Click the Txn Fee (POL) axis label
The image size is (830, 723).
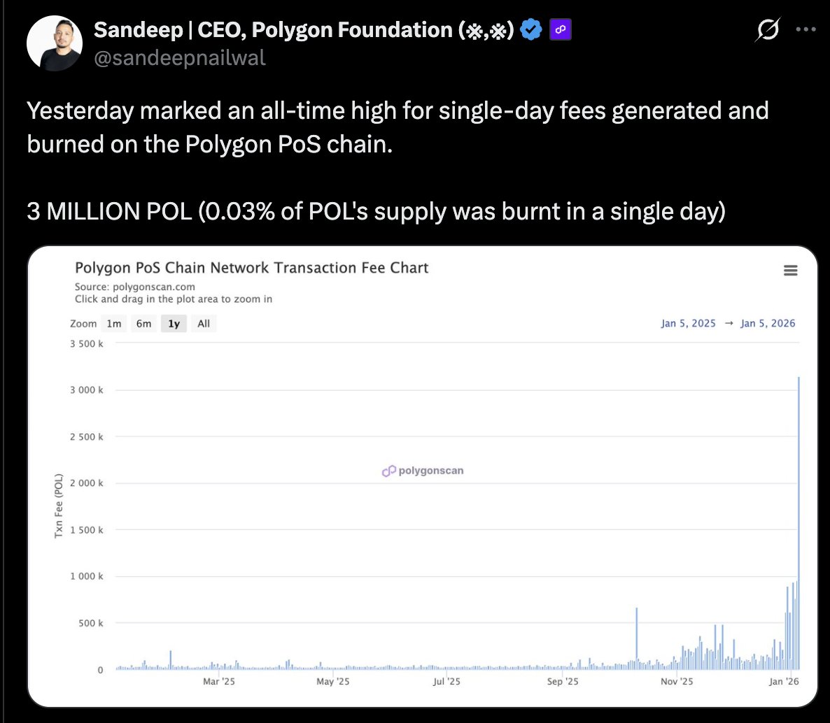click(x=59, y=506)
